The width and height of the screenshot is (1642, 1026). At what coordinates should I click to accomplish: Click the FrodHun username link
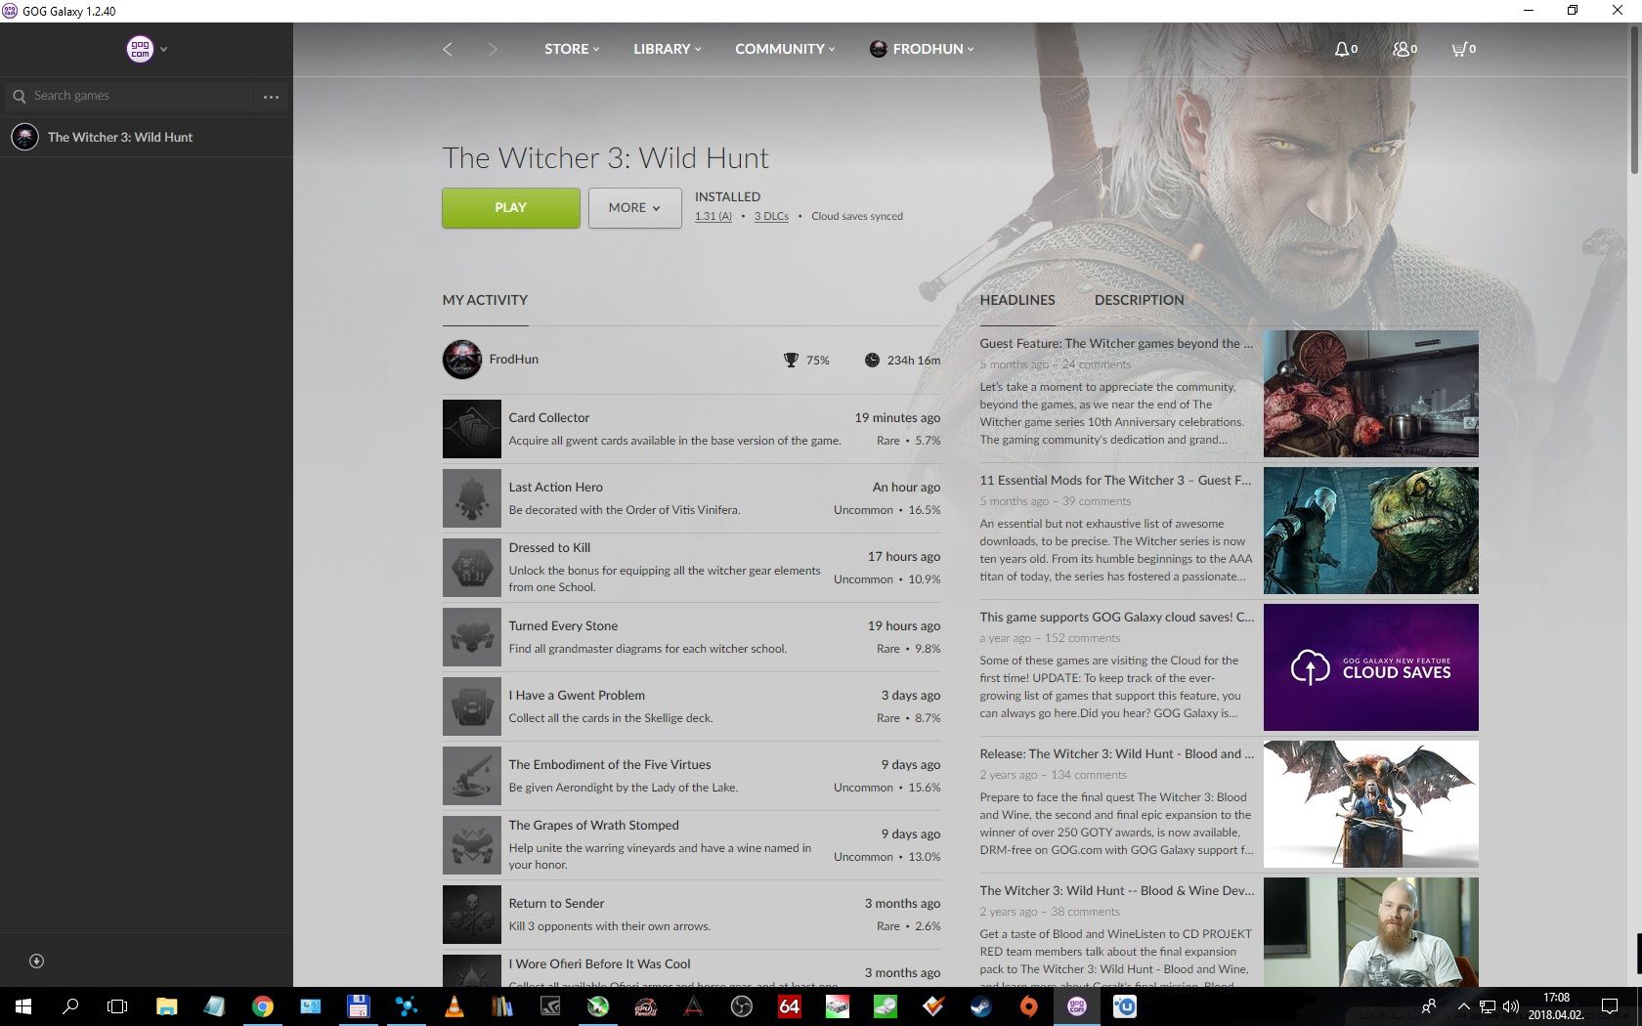click(513, 360)
